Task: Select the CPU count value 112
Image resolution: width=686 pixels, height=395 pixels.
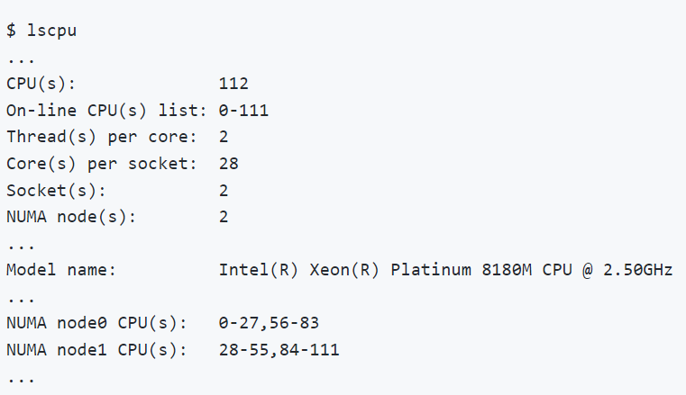Action: [x=233, y=84]
